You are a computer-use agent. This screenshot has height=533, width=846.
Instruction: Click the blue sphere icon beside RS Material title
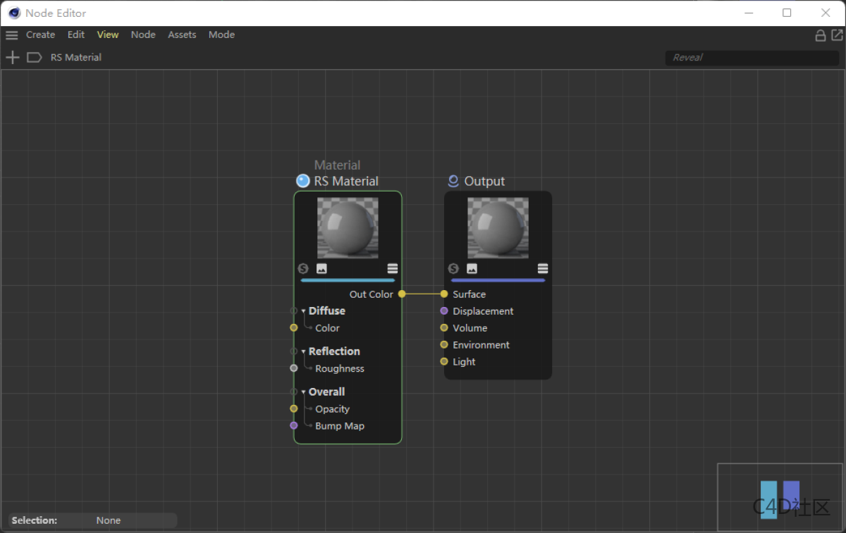(x=303, y=181)
